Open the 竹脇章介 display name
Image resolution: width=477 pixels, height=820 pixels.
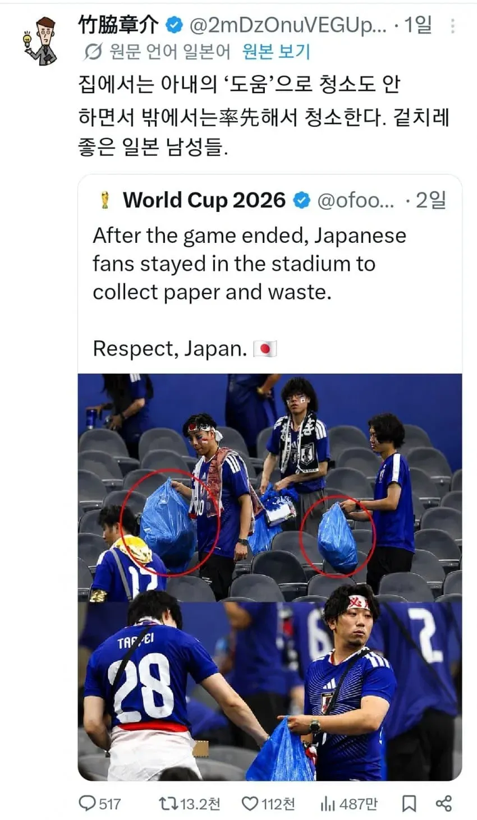(x=118, y=25)
